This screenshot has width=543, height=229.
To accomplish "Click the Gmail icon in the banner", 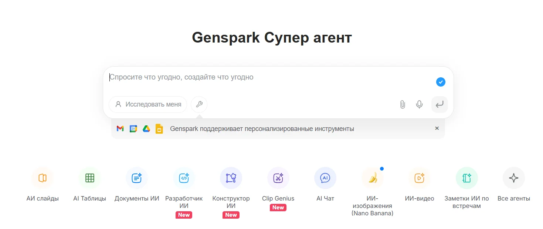I will 120,128.
